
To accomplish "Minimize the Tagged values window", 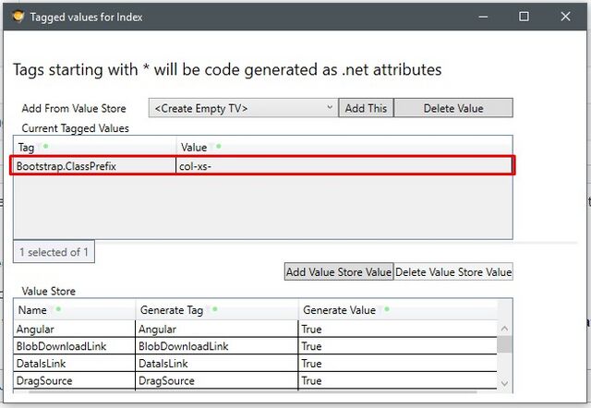I will [x=483, y=17].
